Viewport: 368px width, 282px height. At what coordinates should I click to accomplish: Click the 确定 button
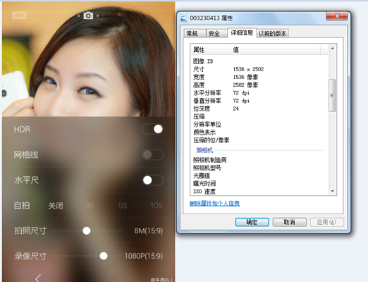[252, 222]
